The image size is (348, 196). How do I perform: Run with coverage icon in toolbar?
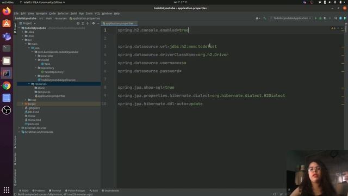click(325, 18)
